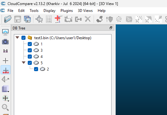Open the File menu
The width and height of the screenshot is (167, 115).
pyautogui.click(x=10, y=11)
